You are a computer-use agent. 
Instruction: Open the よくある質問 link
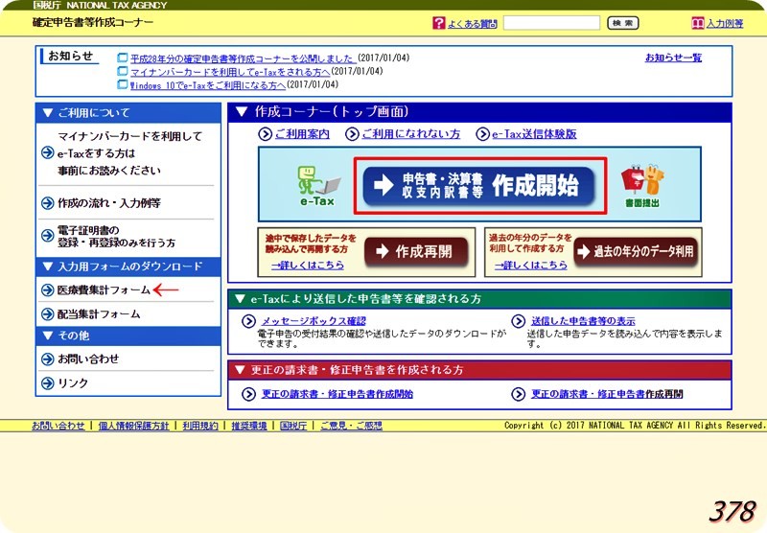pos(472,23)
